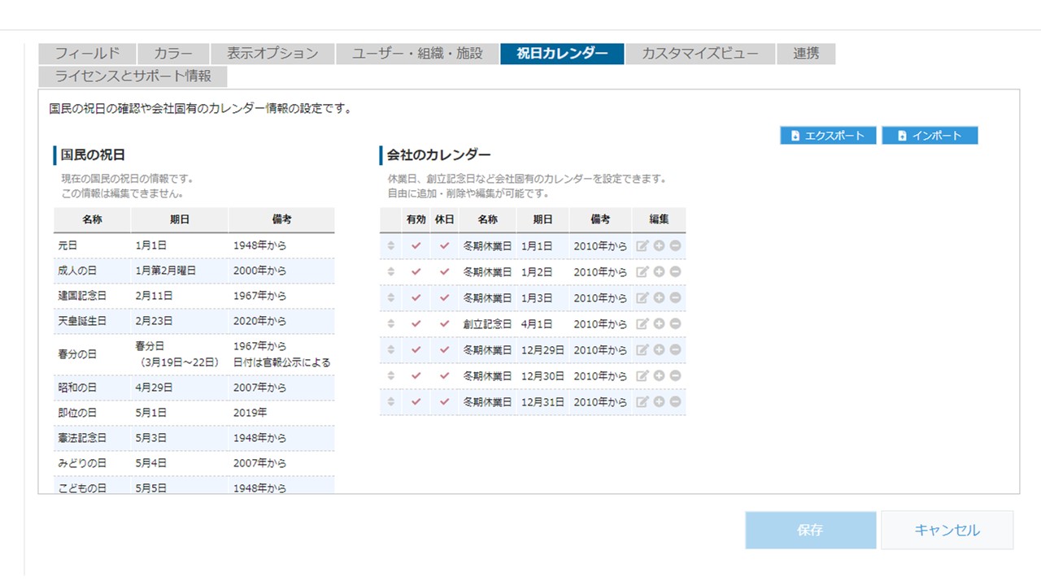
Task: Open the ライセンスとサポート情報 tab
Action: pyautogui.click(x=133, y=76)
